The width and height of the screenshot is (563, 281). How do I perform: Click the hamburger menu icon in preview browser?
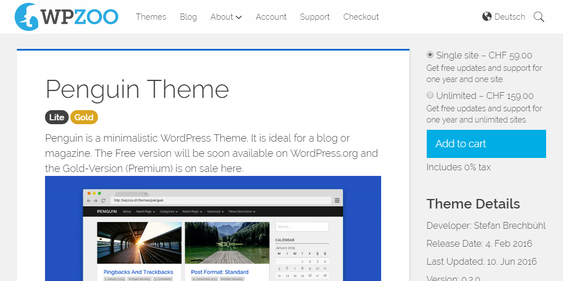pos(337,201)
